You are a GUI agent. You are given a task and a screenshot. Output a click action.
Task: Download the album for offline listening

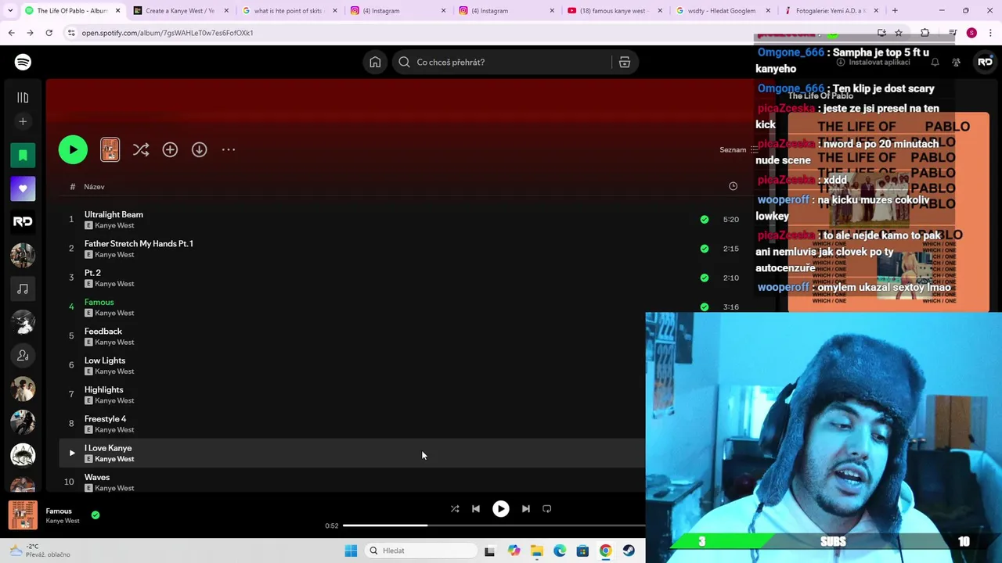pyautogui.click(x=200, y=149)
